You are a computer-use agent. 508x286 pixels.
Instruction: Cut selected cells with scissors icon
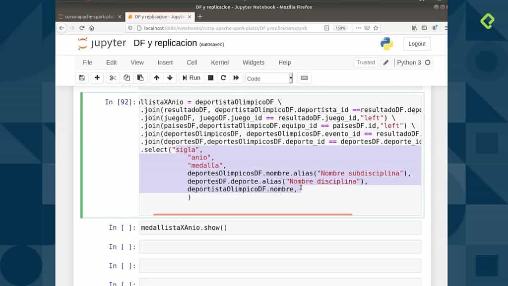click(113, 78)
